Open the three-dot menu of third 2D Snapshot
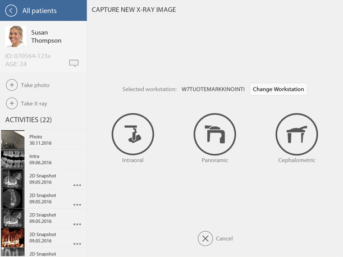The image size is (343, 257). tap(77, 224)
